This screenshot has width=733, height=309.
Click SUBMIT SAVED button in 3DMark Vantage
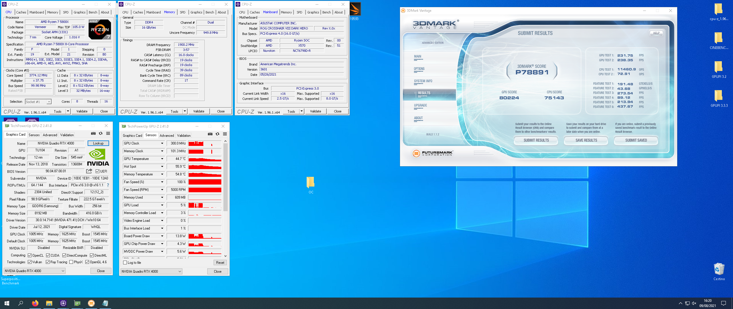coord(636,140)
